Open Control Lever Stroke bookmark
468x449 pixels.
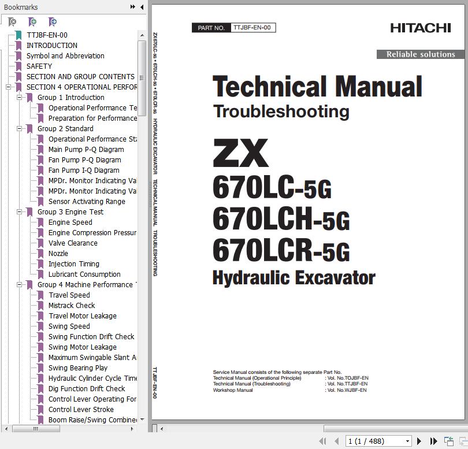click(x=81, y=410)
